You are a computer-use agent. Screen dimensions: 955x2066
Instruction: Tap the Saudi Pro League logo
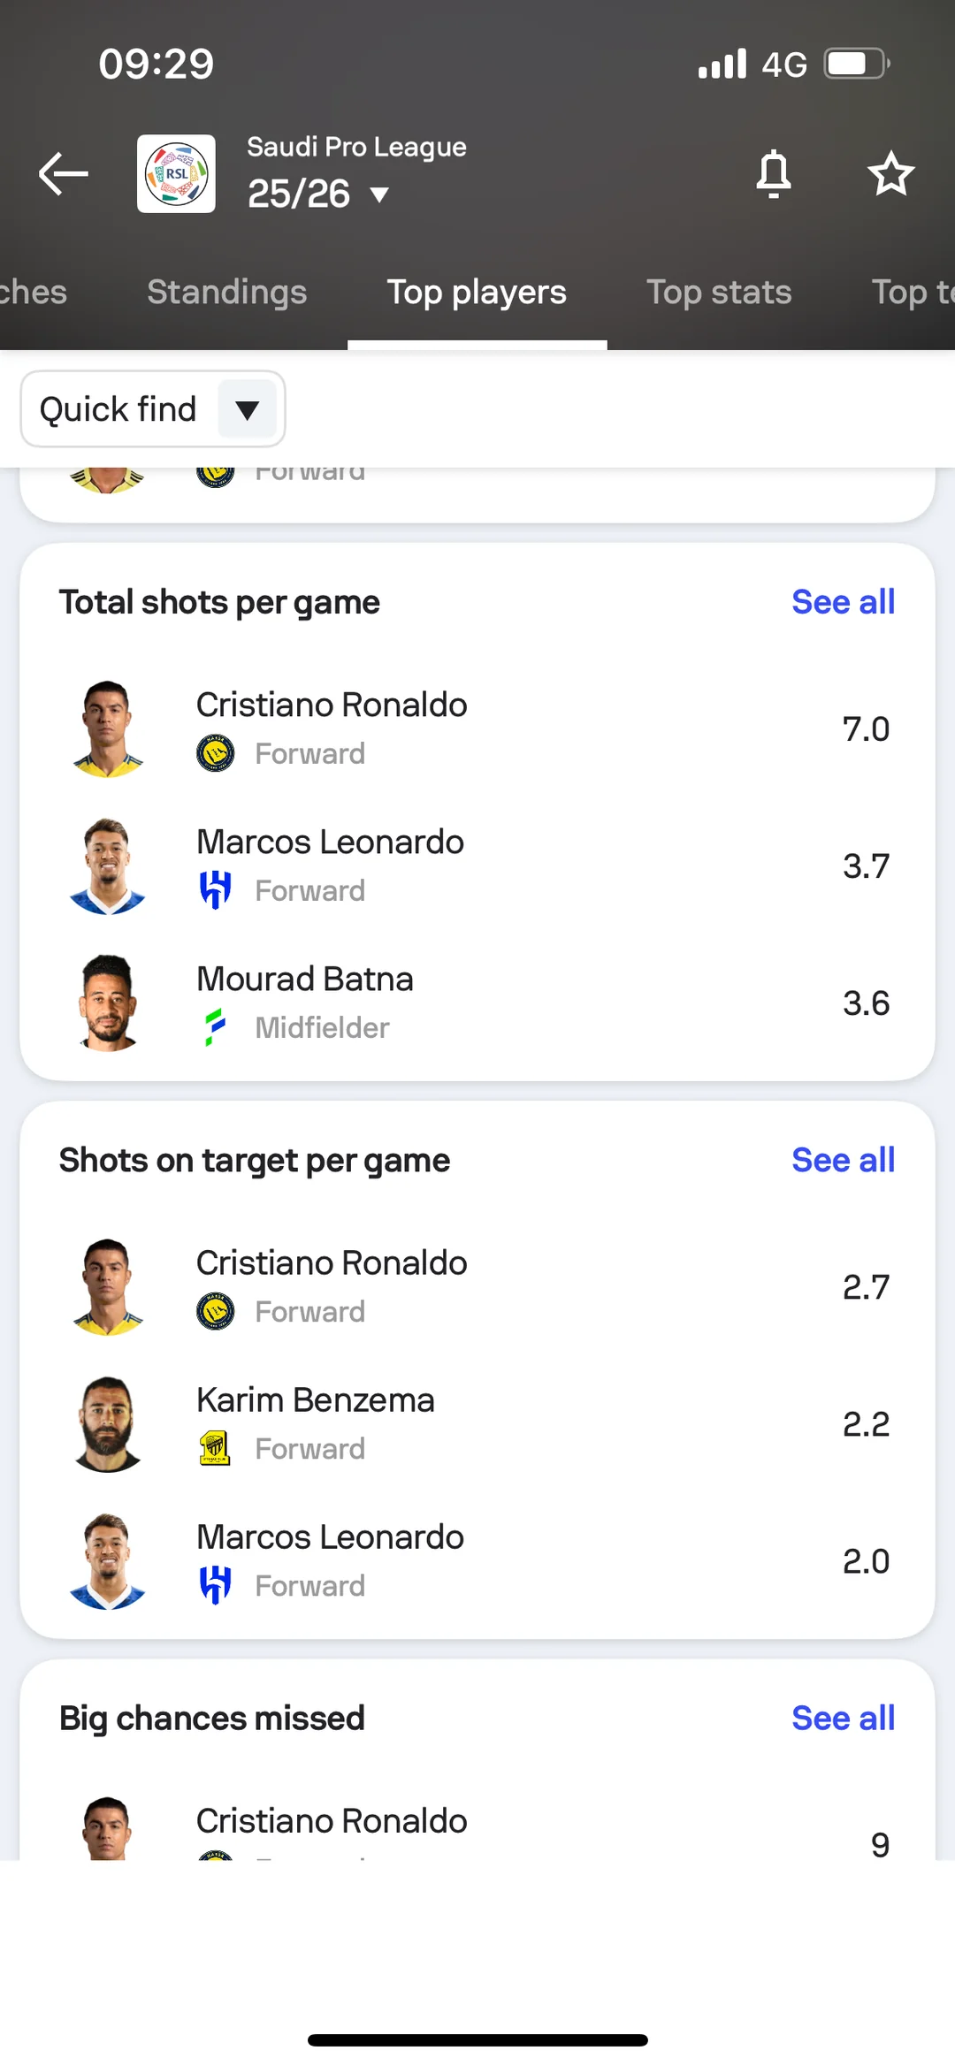click(x=176, y=173)
